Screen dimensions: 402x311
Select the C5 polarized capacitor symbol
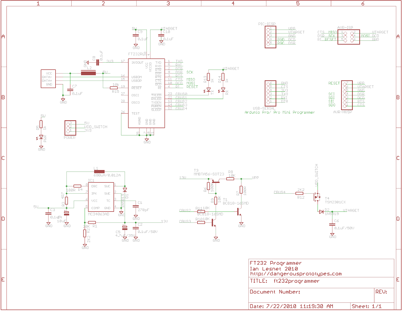(125, 228)
